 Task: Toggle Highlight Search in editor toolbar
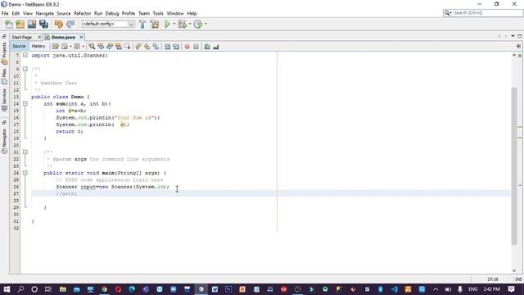[118, 47]
